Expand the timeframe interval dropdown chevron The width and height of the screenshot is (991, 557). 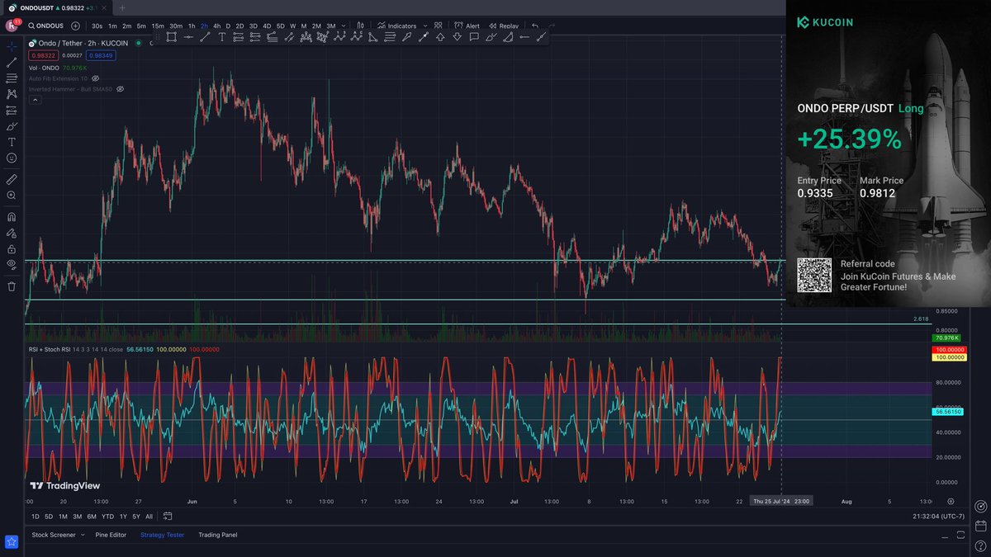(x=344, y=26)
